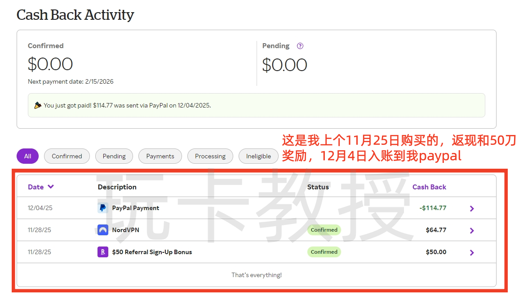Toggle Date column sort order arrow
The height and width of the screenshot is (296, 519).
(x=51, y=187)
